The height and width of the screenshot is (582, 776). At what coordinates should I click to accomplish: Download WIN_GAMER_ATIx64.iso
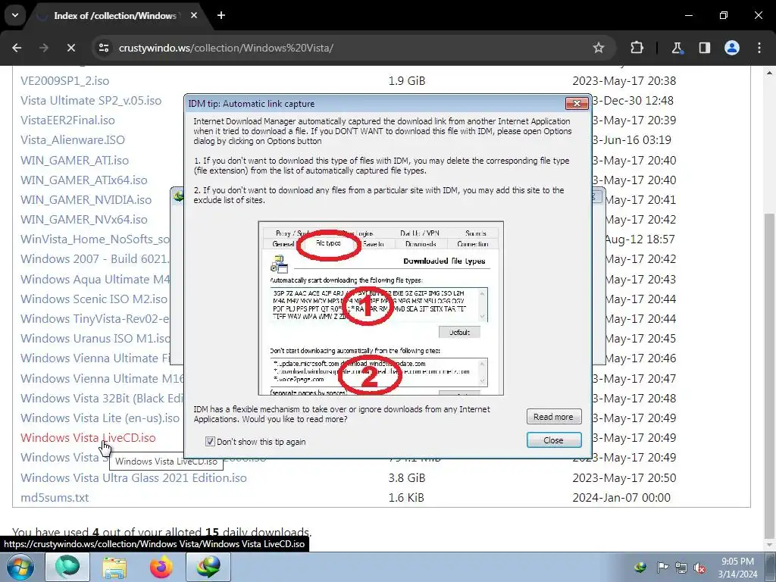point(84,180)
